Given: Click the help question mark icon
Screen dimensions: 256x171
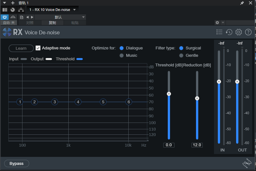Looking at the screenshot, I should 248,32.
